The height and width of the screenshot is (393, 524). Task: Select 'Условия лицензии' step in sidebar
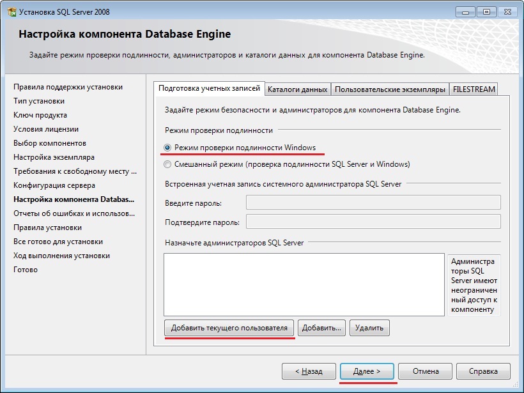[46, 129]
